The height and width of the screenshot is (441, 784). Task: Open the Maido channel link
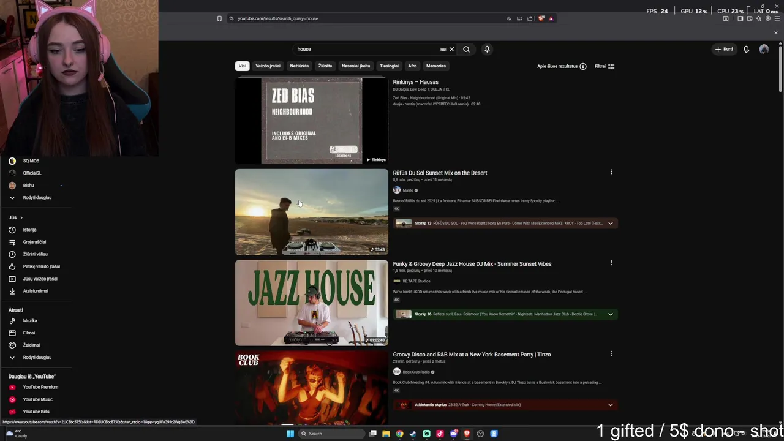coord(408,190)
